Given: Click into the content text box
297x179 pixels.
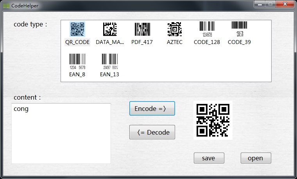Looking at the screenshot, I should [x=61, y=133].
